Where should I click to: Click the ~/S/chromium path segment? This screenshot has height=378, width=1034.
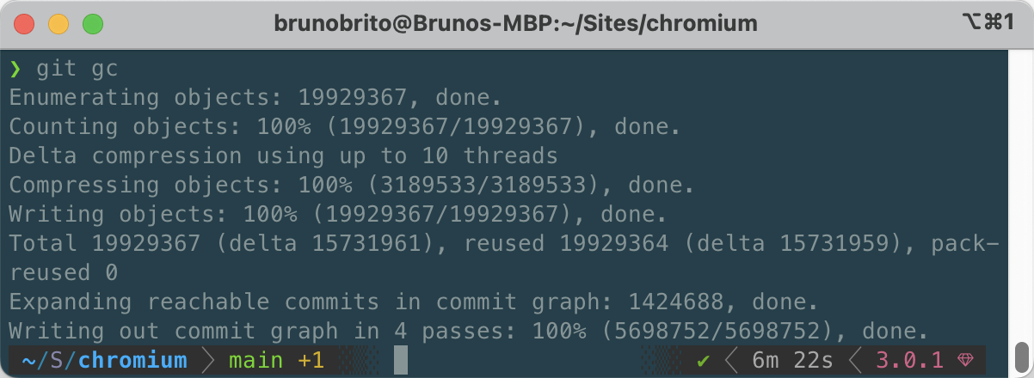click(x=97, y=361)
